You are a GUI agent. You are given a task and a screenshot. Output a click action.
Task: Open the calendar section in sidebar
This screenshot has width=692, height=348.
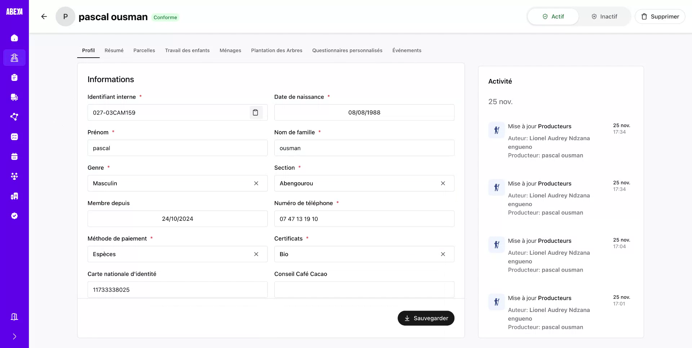coord(14,156)
